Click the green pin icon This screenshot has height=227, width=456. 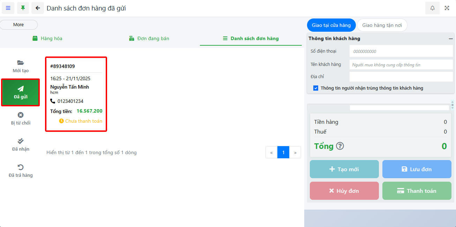click(x=23, y=8)
